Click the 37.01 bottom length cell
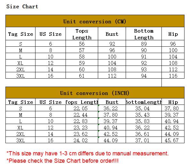The height and width of the screenshot is (164, 196). 142,140
